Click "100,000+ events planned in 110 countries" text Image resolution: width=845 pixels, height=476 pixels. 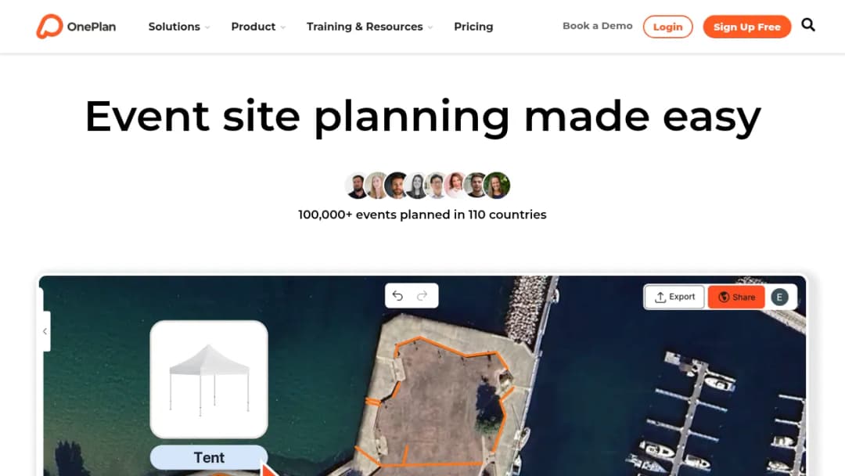pyautogui.click(x=422, y=215)
